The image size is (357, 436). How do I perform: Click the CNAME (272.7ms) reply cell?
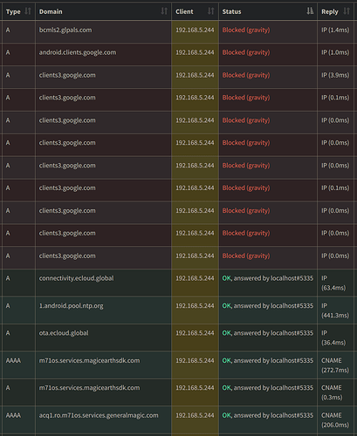(335, 365)
